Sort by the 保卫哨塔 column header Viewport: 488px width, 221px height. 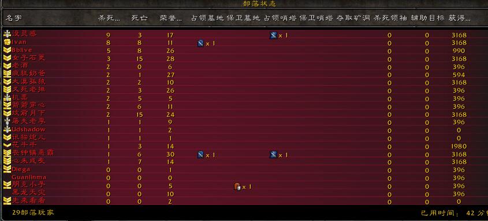coord(316,18)
